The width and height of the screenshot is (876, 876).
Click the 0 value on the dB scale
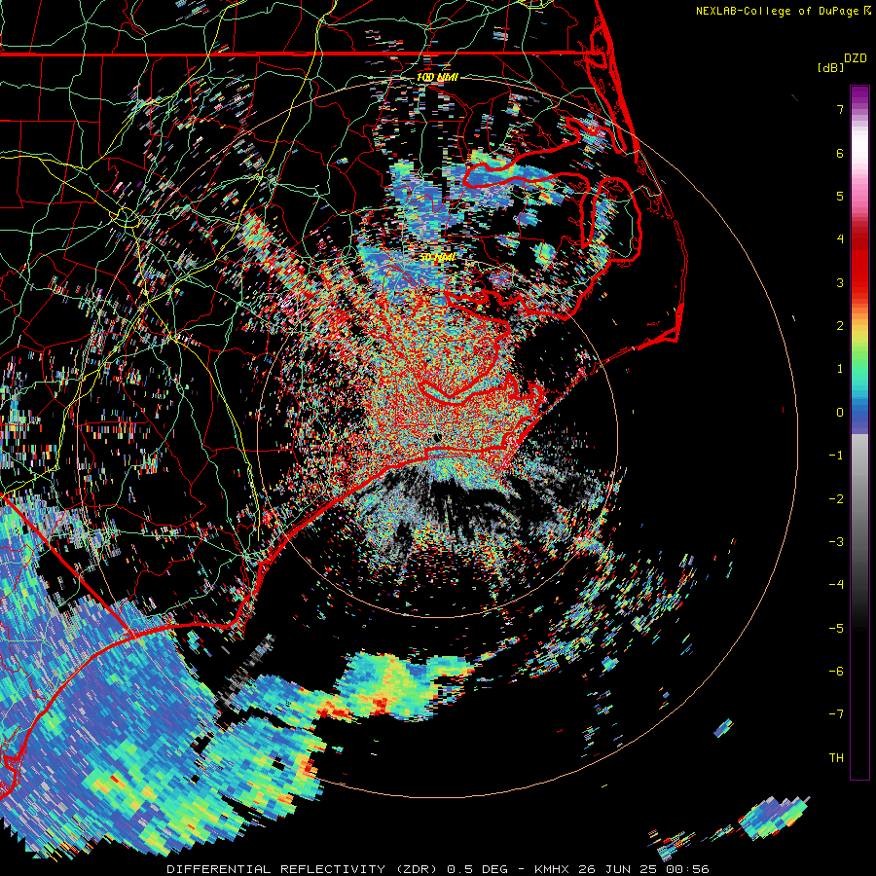pos(840,413)
